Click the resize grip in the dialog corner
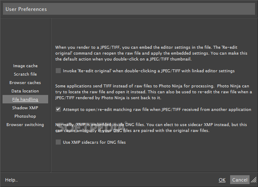The image size is (258, 187). pos(254,180)
